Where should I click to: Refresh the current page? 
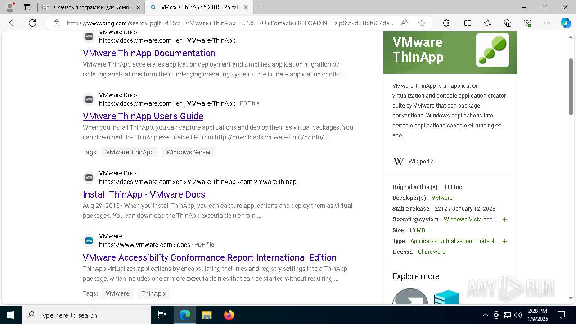tap(32, 23)
